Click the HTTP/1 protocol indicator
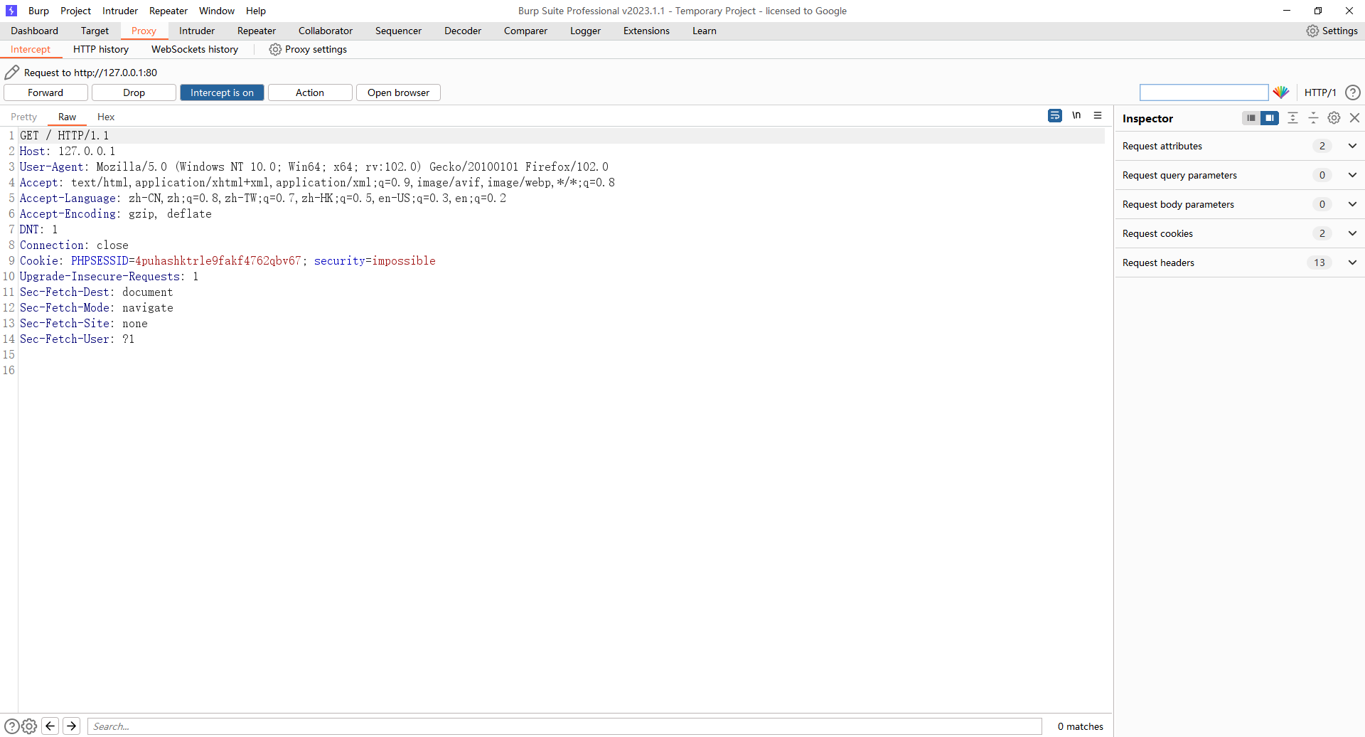The image size is (1365, 737). click(1320, 92)
